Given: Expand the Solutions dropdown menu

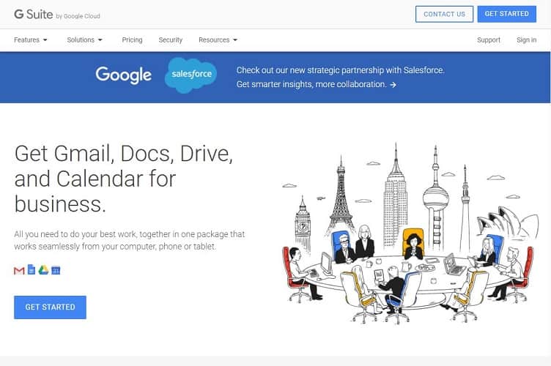Looking at the screenshot, I should tap(85, 40).
